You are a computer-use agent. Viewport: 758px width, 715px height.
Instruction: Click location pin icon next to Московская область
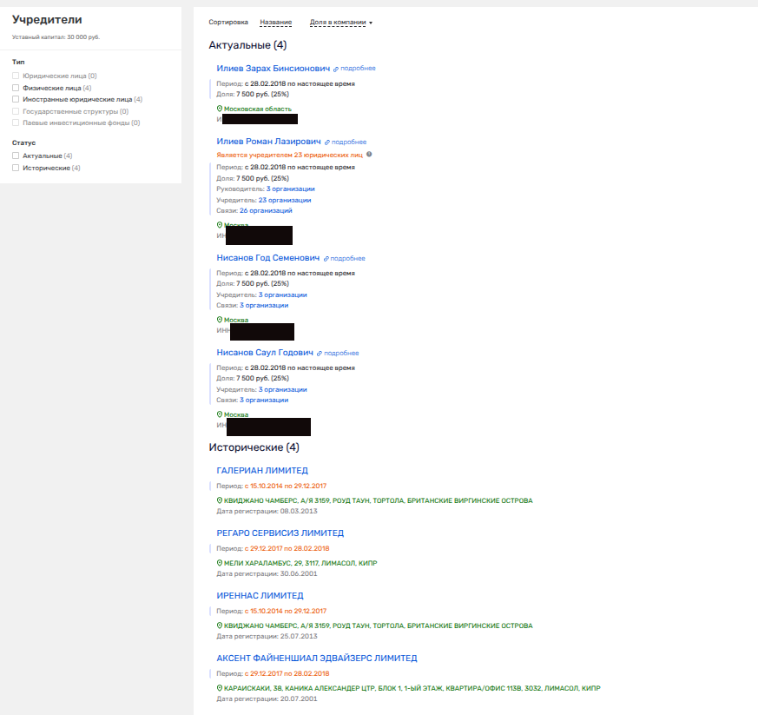pos(220,109)
